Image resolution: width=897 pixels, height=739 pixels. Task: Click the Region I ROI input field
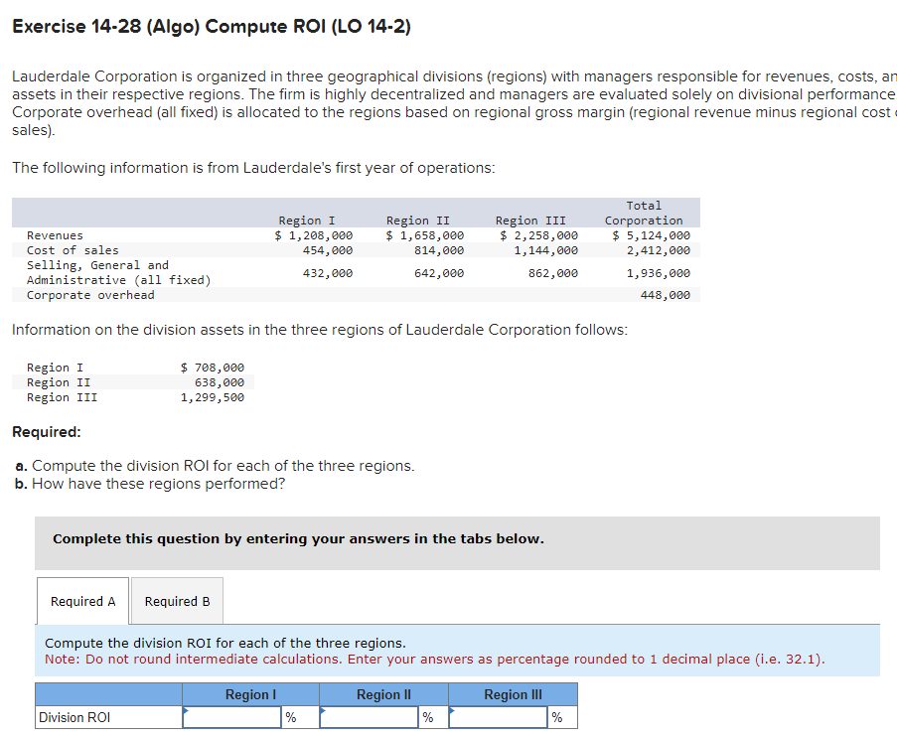pos(230,716)
